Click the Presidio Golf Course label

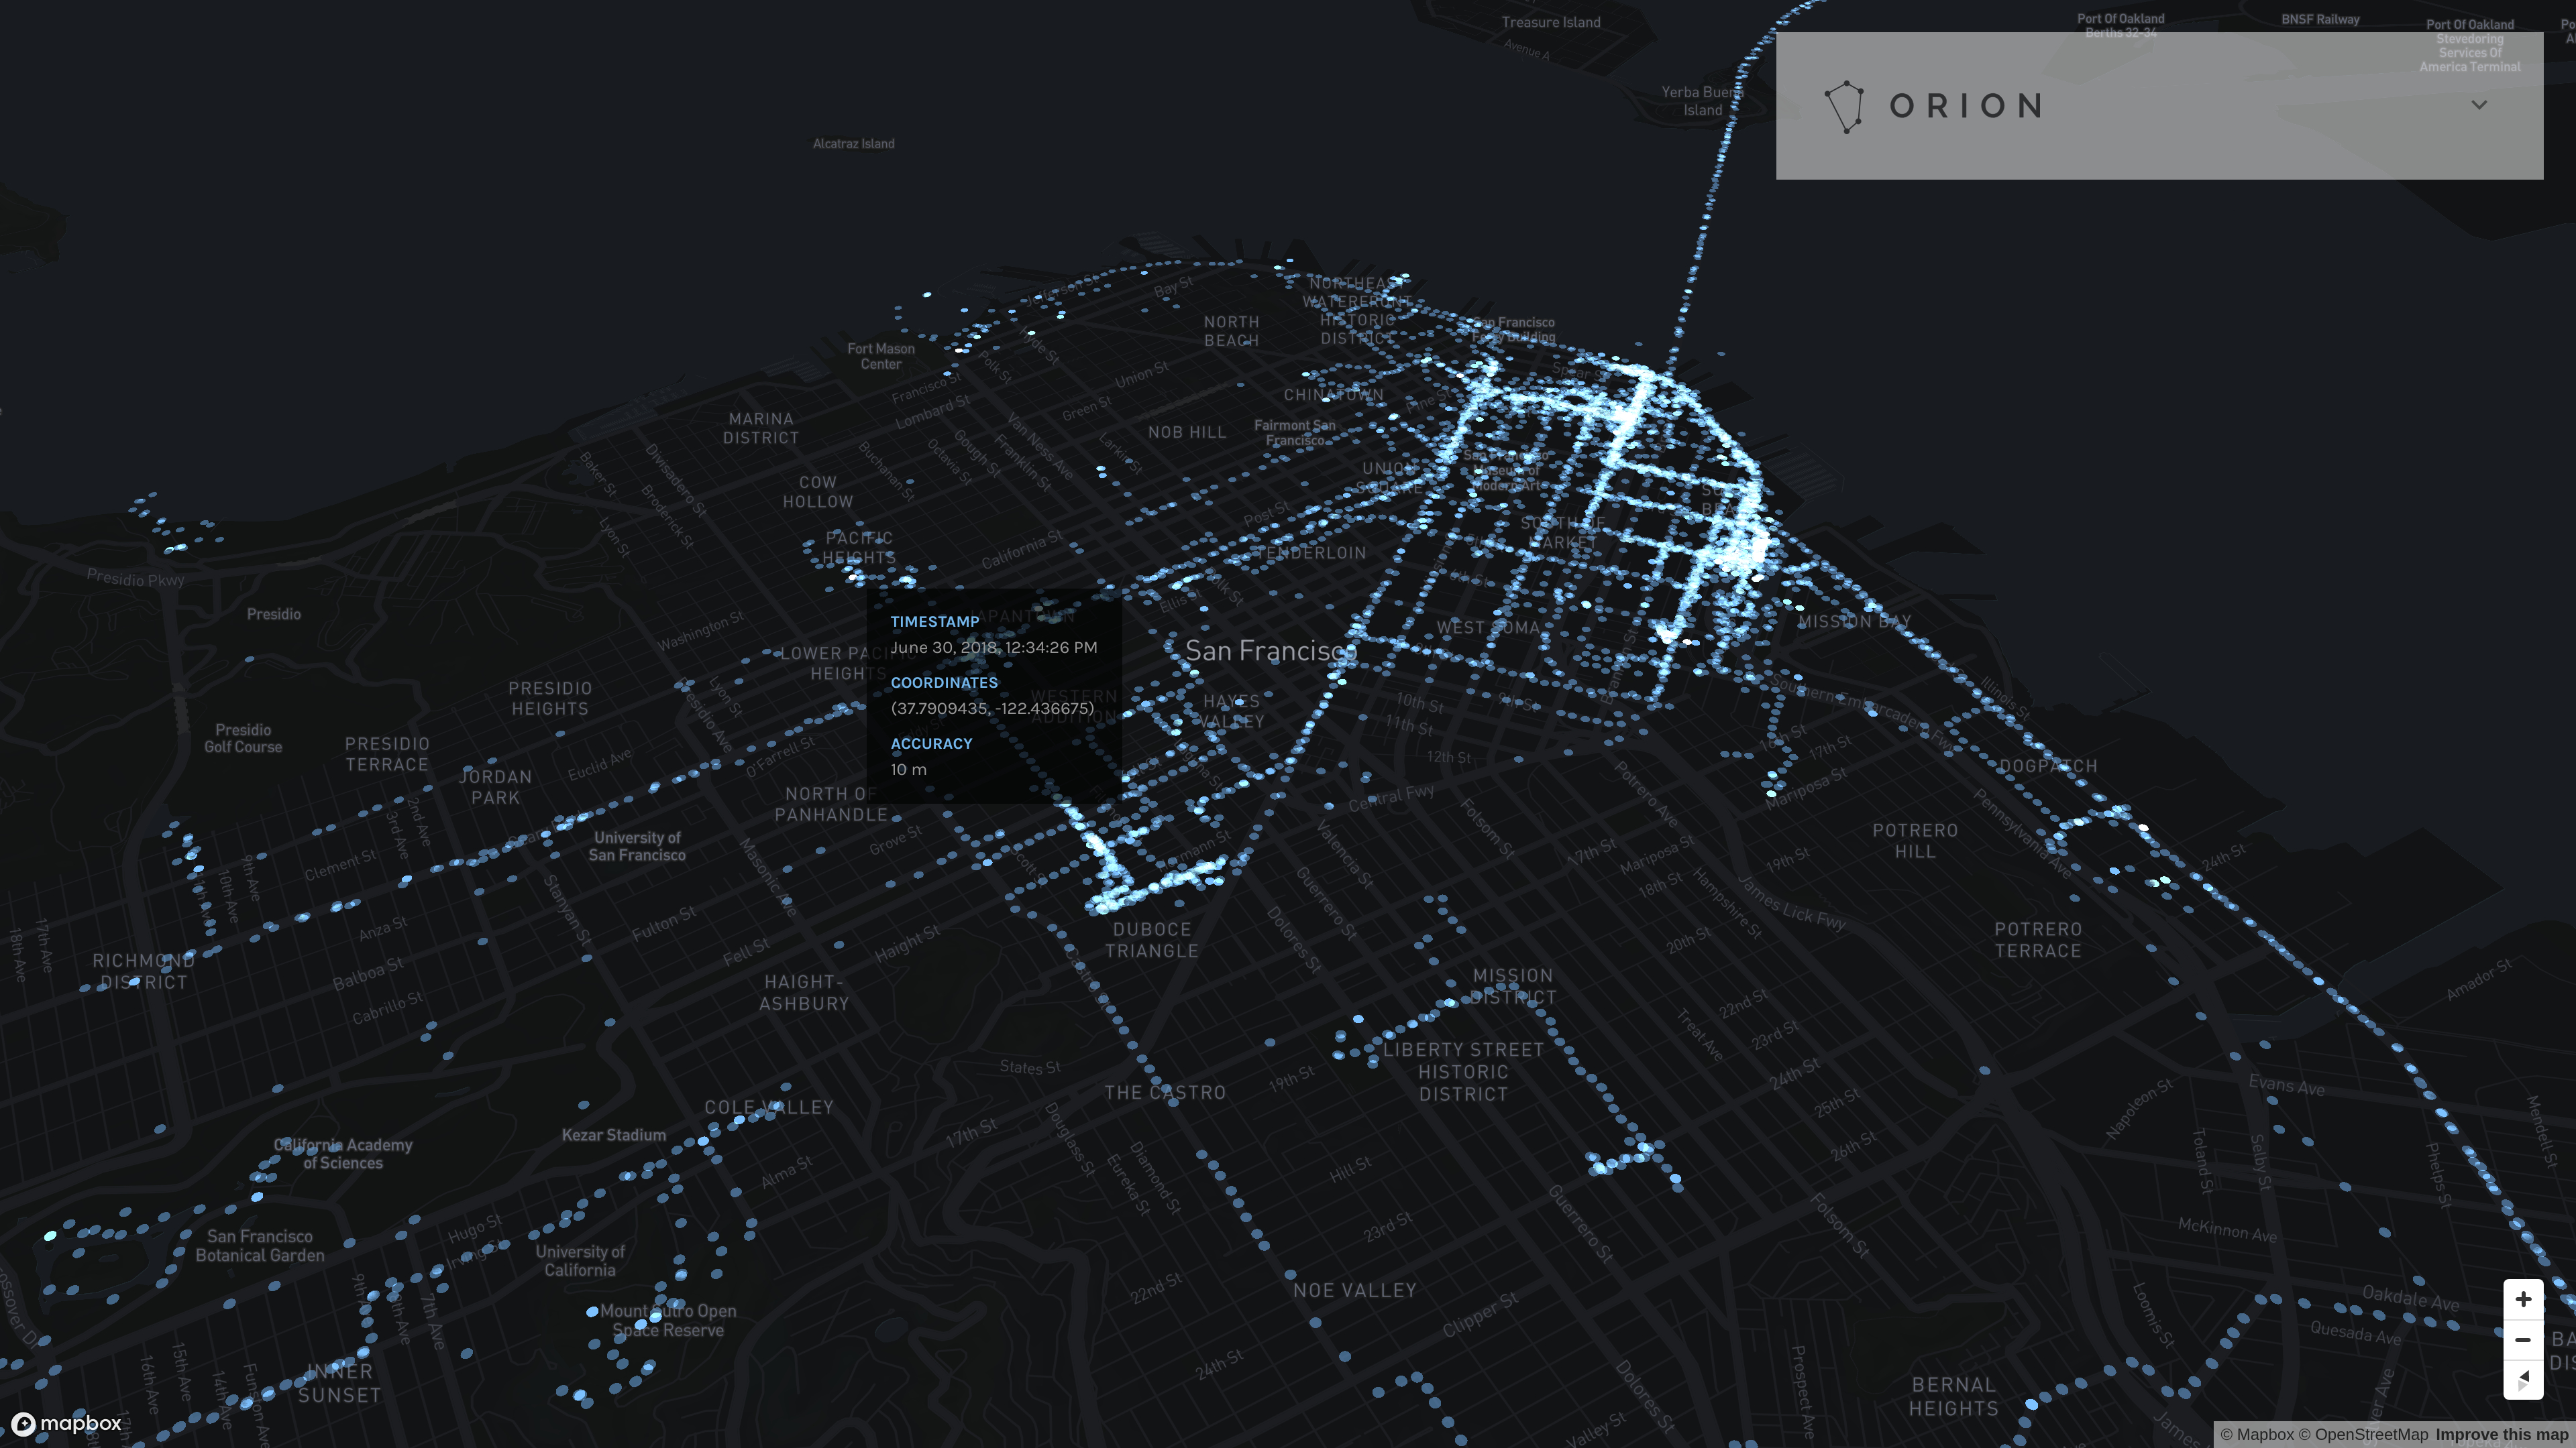tap(243, 739)
